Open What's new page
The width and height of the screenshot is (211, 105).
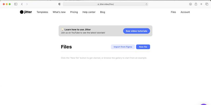point(59,12)
